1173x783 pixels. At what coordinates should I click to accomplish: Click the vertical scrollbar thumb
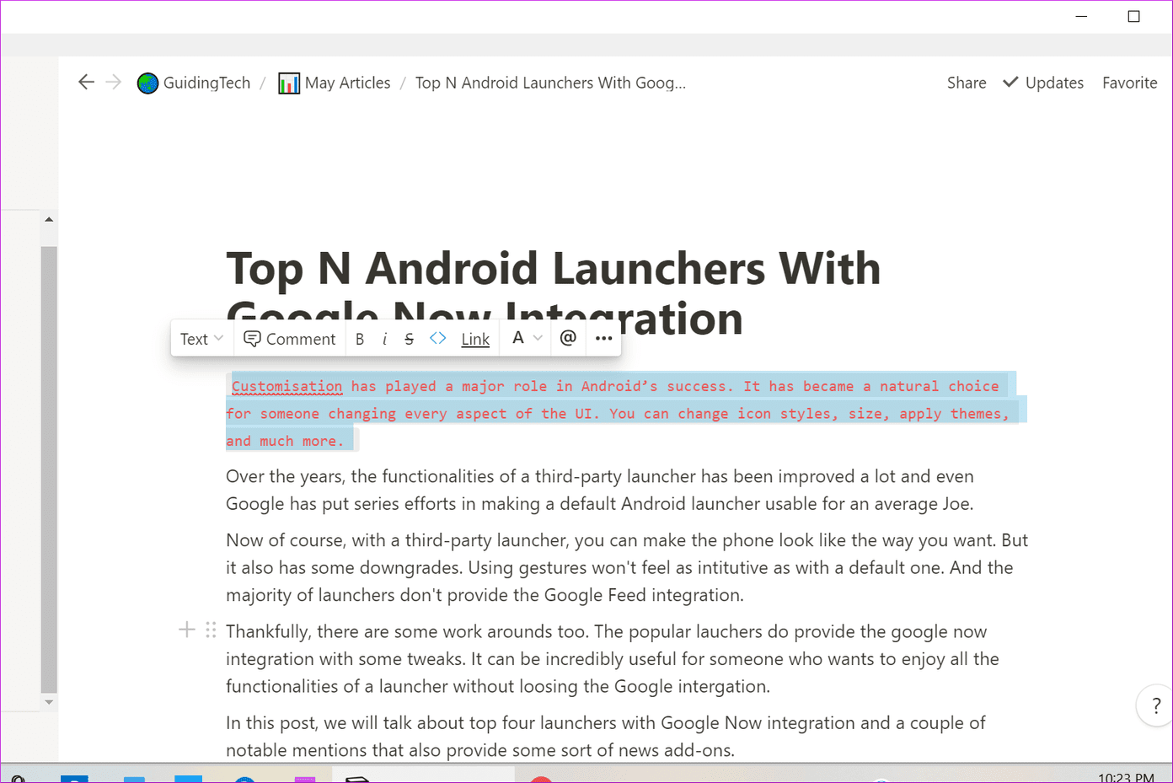coord(49,469)
